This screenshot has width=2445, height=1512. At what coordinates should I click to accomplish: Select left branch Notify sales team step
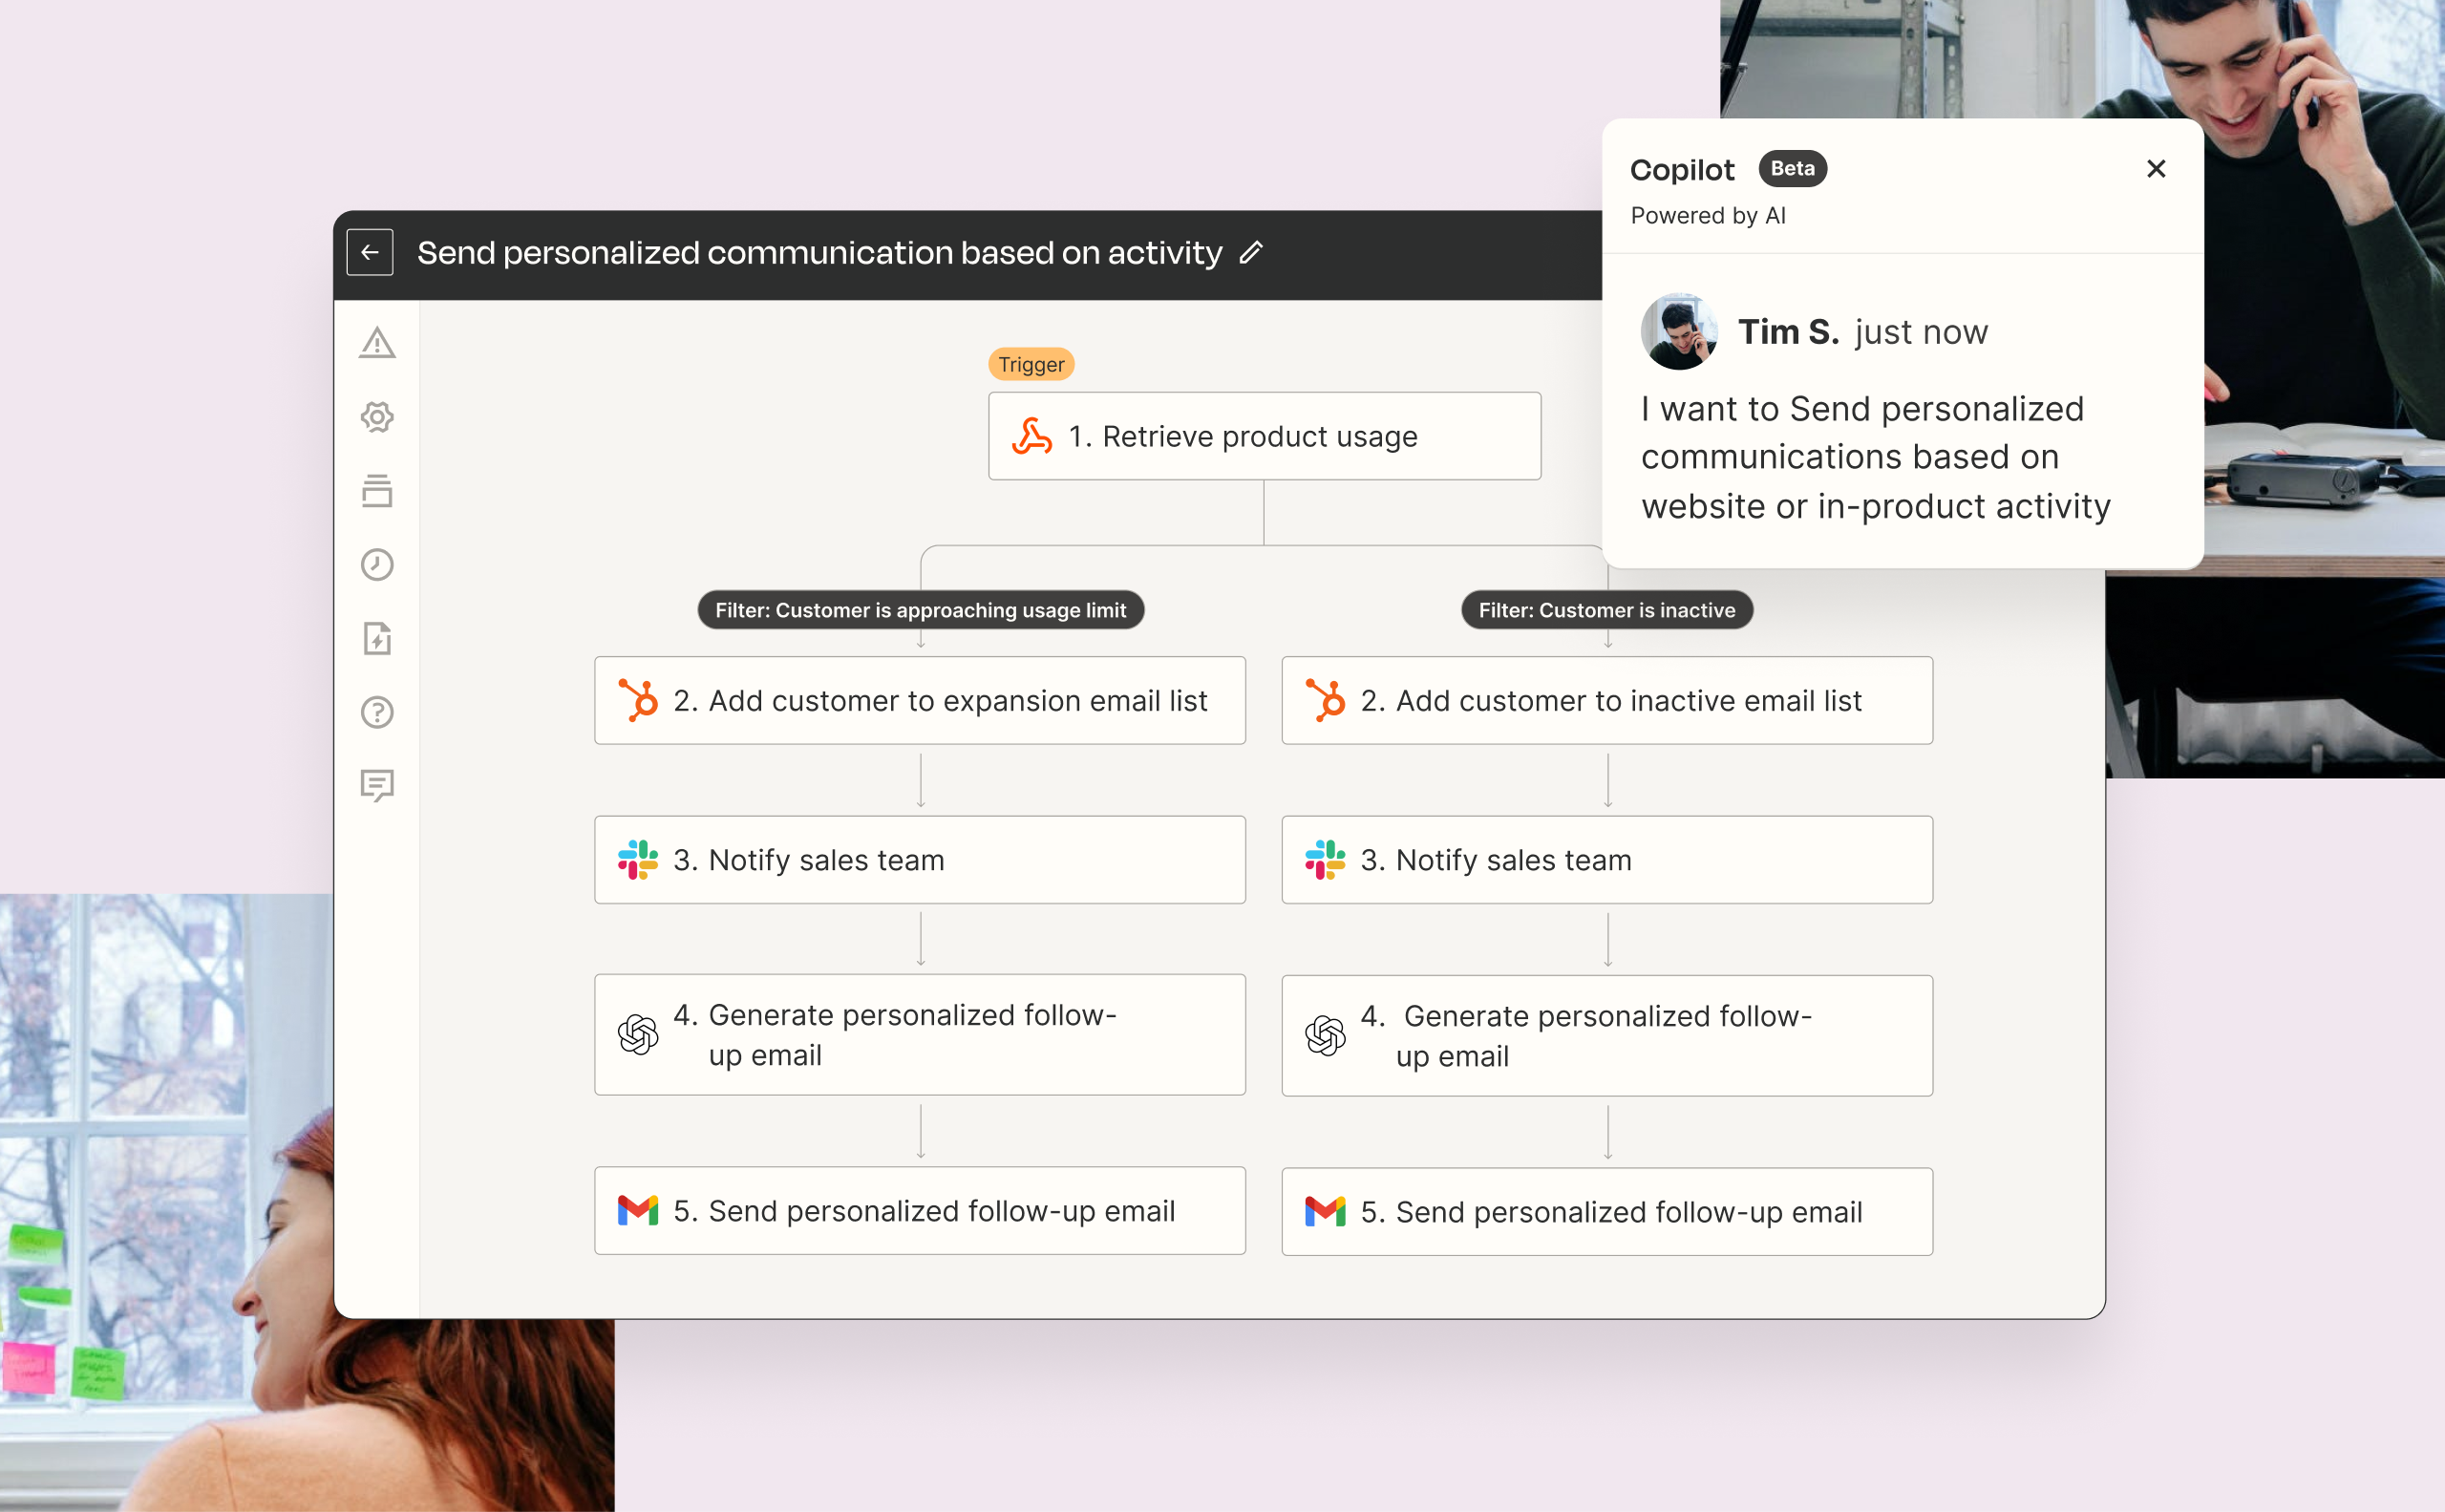[x=919, y=860]
